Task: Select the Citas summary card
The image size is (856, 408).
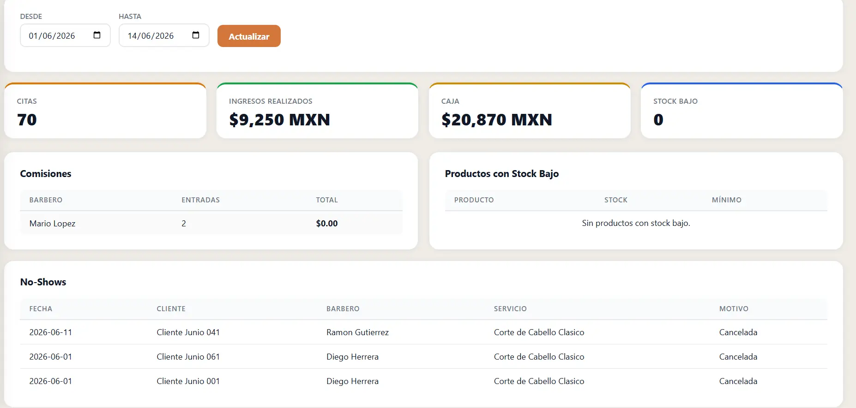Action: pyautogui.click(x=105, y=111)
